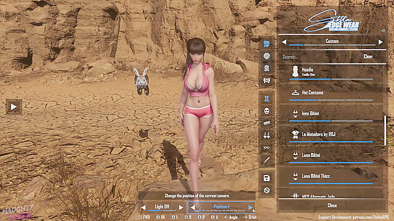The image size is (394, 221).
Task: Click the FWD key hint
Action: pos(144,217)
